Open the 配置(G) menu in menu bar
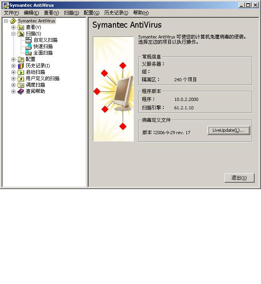This screenshot has height=284, width=261. 91,13
